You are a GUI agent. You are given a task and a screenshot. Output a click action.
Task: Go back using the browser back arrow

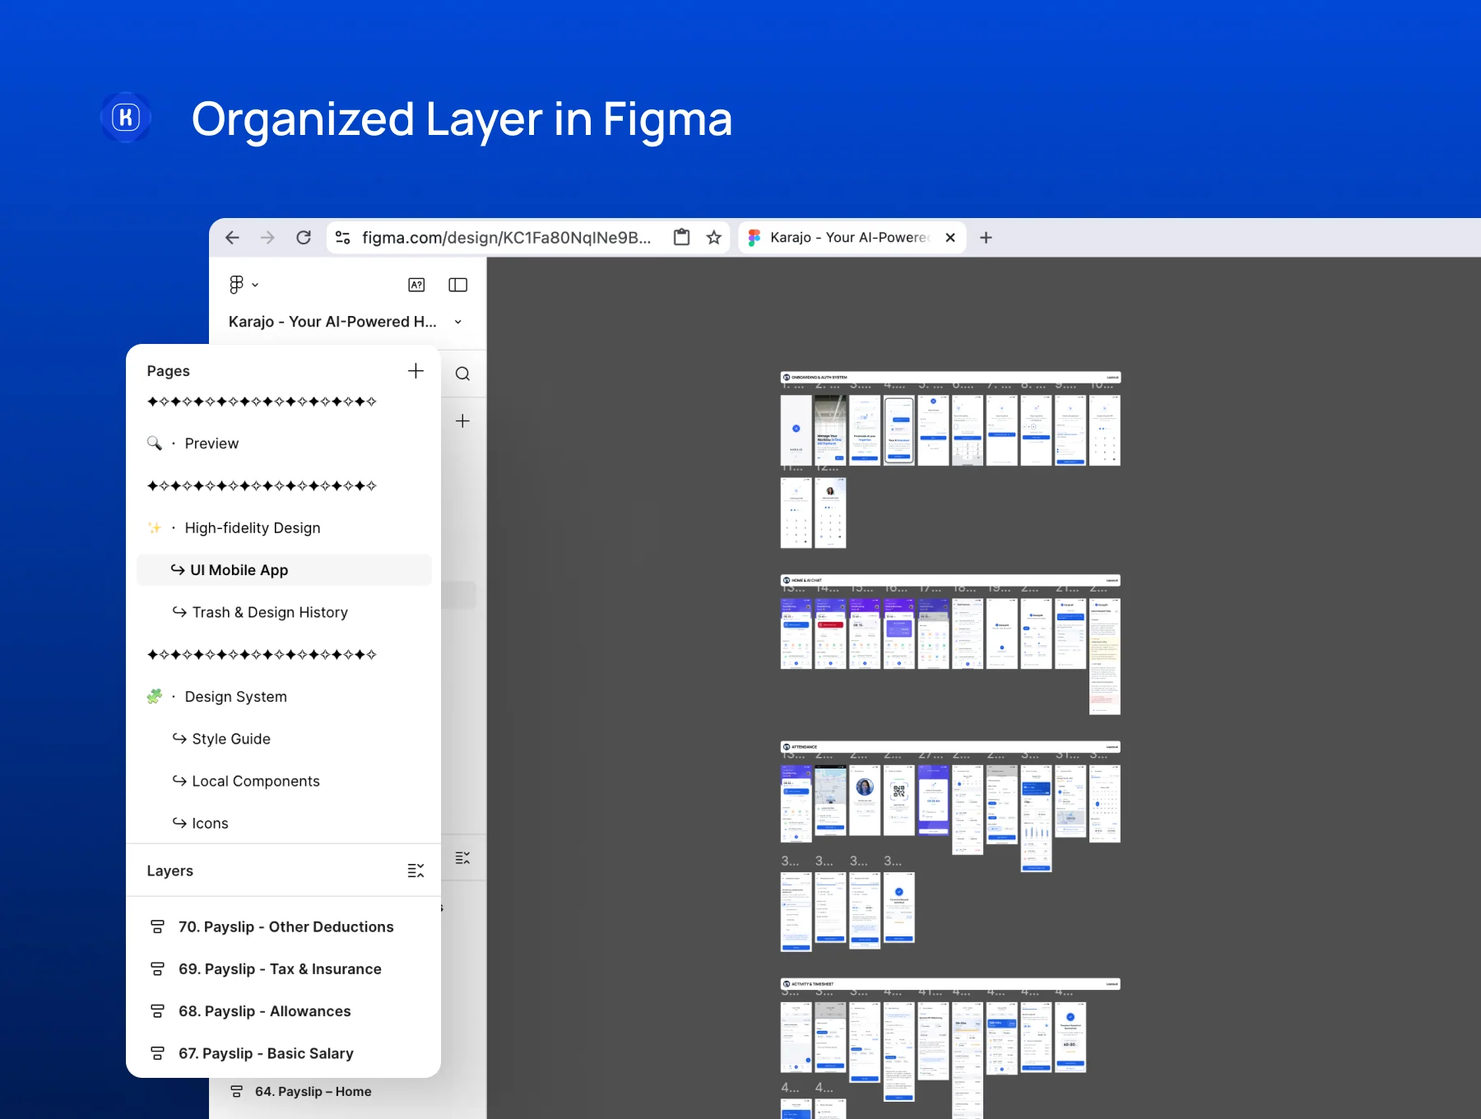(x=232, y=238)
